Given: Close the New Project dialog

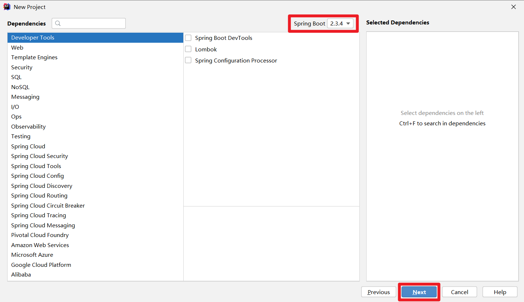Looking at the screenshot, I should (x=514, y=7).
